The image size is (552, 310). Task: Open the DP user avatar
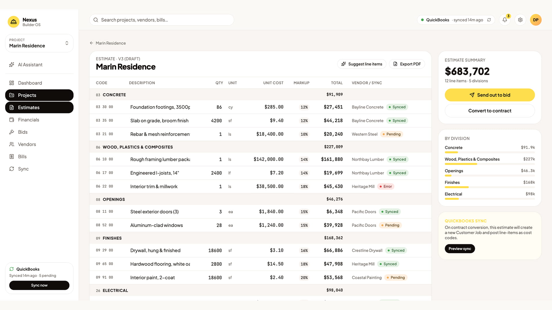[x=536, y=20]
